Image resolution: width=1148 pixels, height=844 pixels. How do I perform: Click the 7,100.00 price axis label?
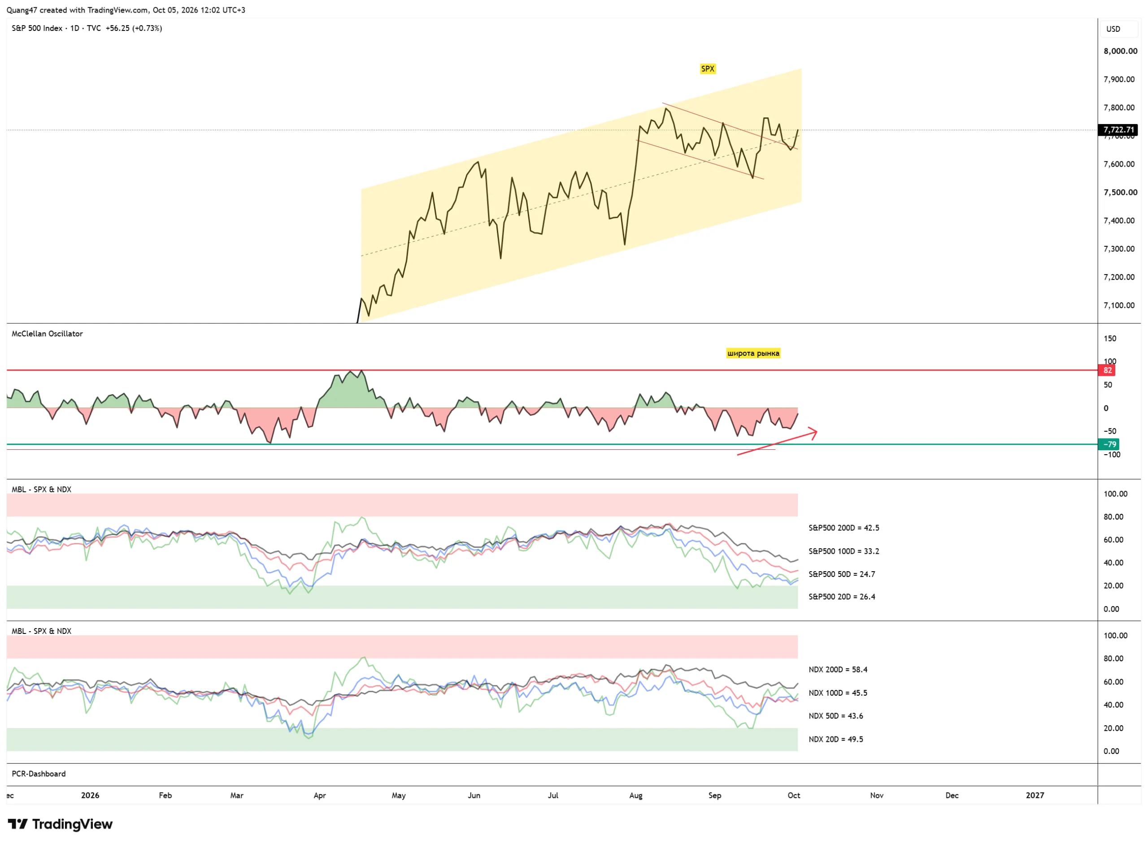coord(1118,306)
